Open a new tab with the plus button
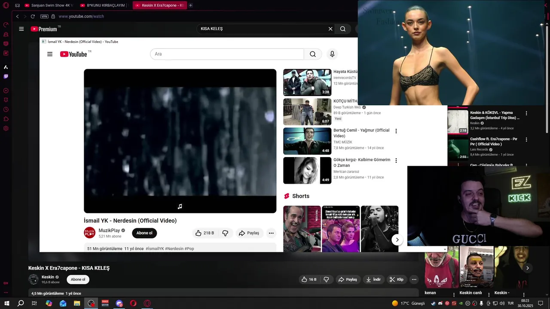550x309 pixels. (x=190, y=6)
